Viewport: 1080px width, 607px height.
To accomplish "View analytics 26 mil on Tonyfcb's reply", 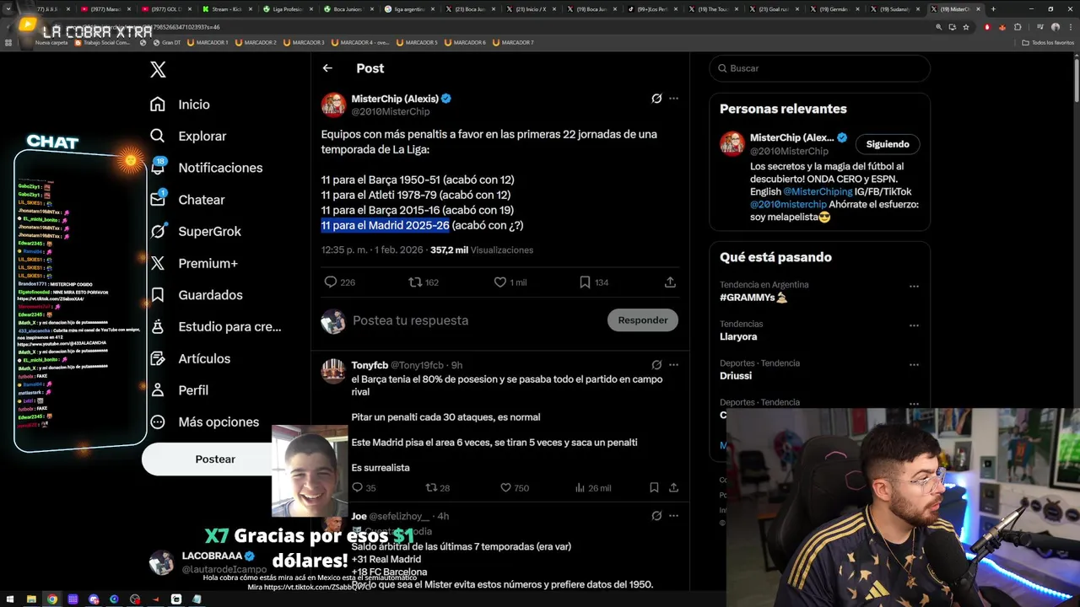I will click(x=592, y=487).
